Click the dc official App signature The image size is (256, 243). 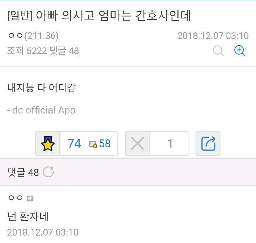coord(41,110)
